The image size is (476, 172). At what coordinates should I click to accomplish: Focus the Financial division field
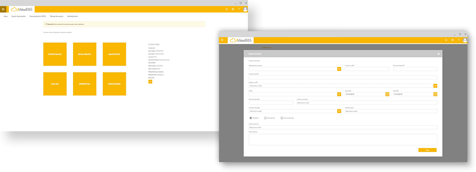415,69
